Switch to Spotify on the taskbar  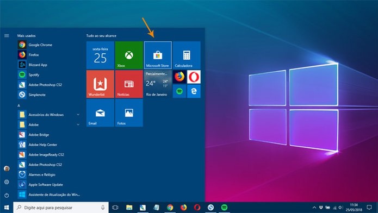(224, 208)
